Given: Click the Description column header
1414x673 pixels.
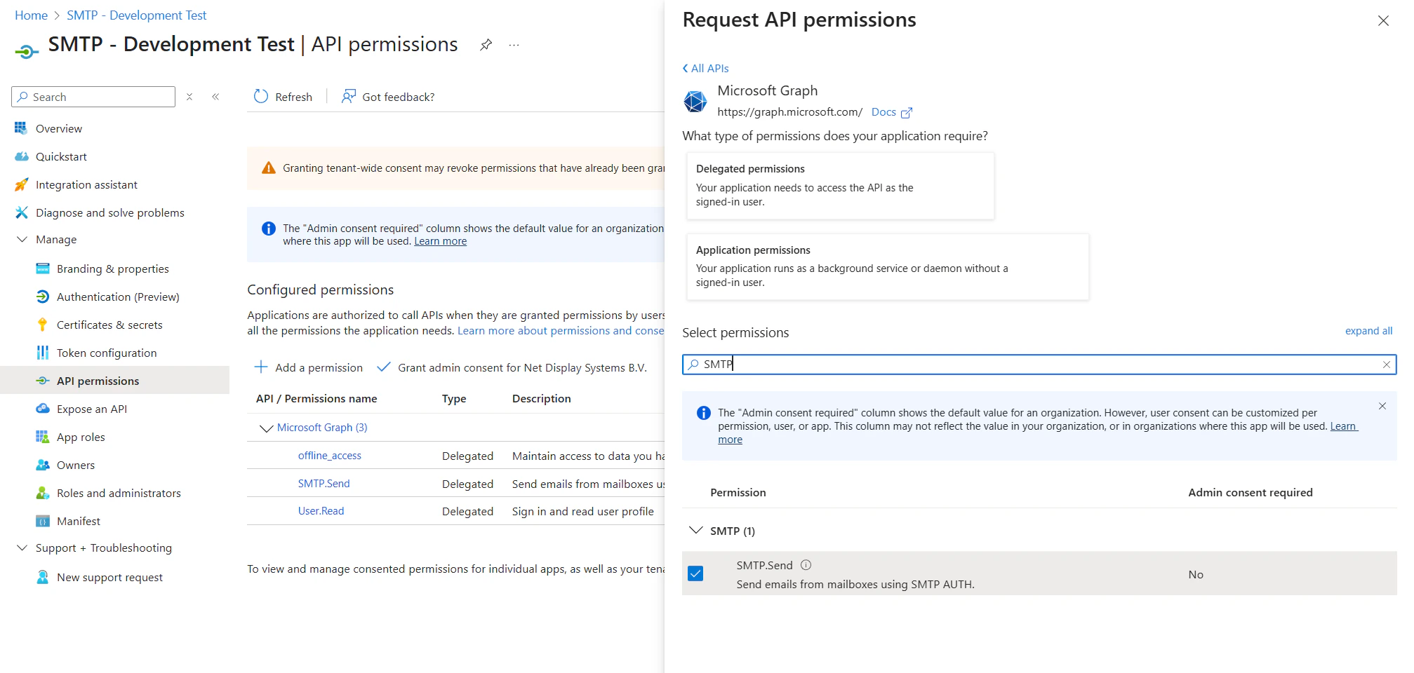Looking at the screenshot, I should click(x=541, y=398).
